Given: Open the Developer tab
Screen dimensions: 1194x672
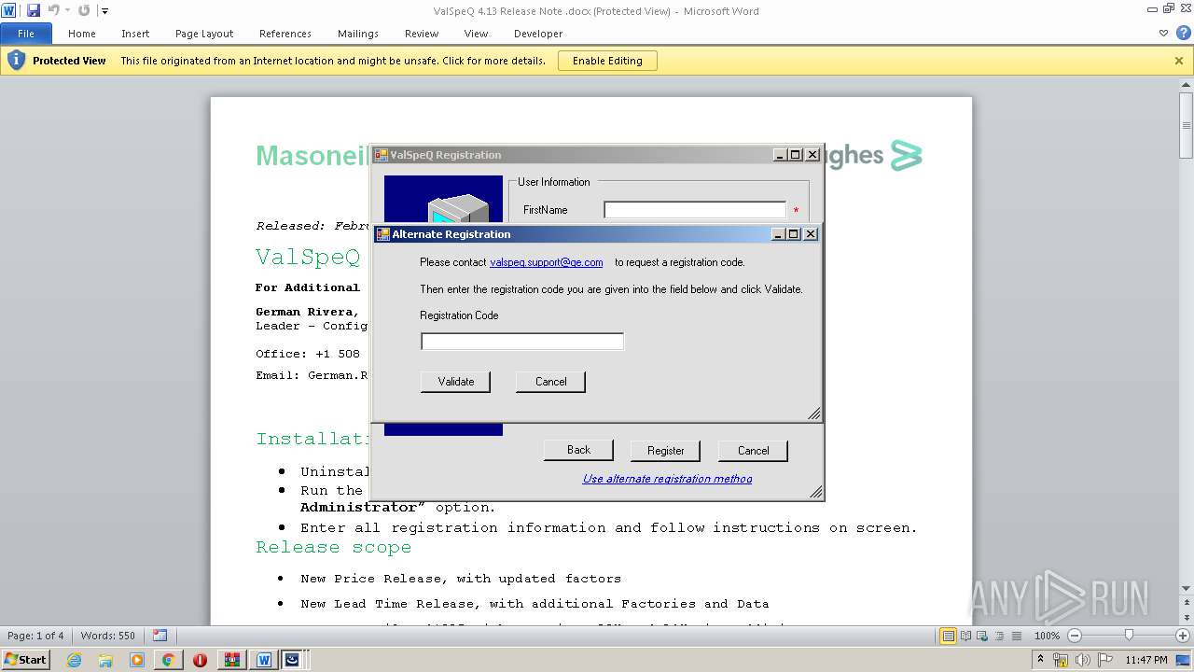Looking at the screenshot, I should click(538, 34).
